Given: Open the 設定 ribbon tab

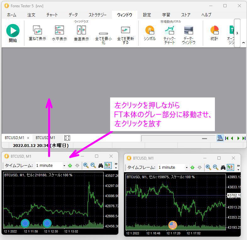Looking at the screenshot, I should (147, 15).
